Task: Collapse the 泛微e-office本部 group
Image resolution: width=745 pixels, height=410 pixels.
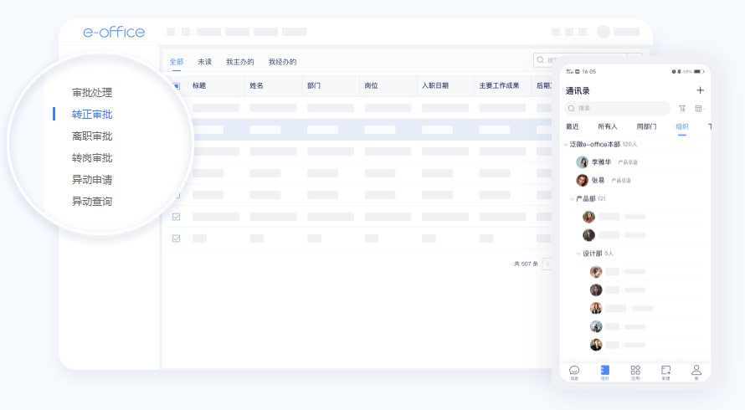Action: (x=565, y=145)
